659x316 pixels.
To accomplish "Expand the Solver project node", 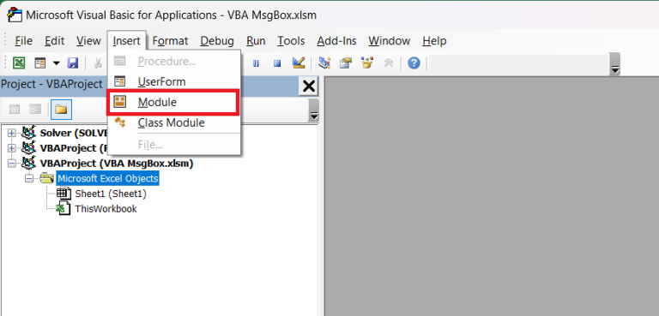I will [x=11, y=133].
